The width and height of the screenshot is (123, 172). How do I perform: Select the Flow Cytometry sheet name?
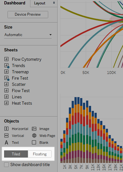point(27,59)
